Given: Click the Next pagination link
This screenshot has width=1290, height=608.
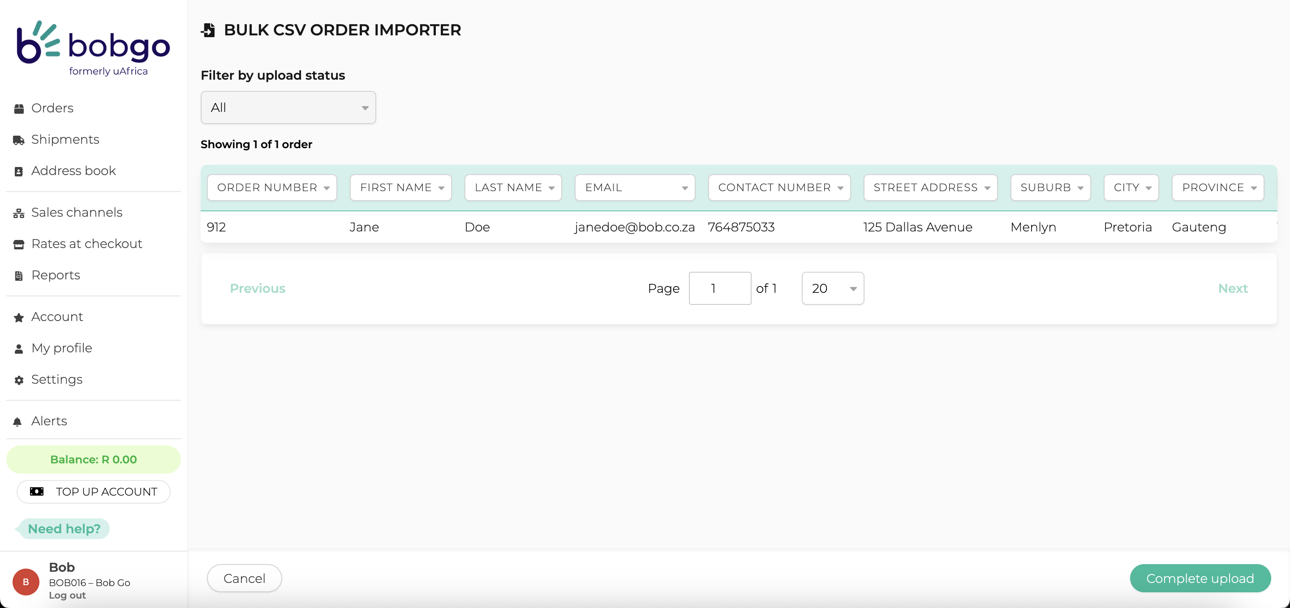Looking at the screenshot, I should pos(1233,288).
